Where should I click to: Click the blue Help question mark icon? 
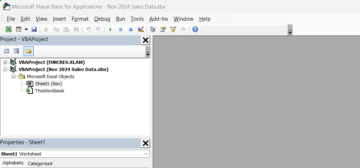[195, 29]
